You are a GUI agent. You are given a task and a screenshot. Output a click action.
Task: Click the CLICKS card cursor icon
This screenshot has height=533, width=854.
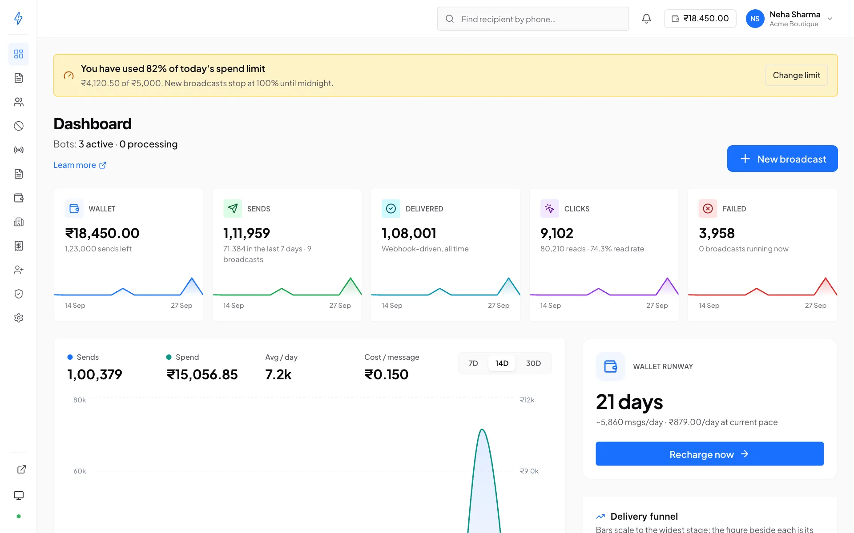point(550,209)
